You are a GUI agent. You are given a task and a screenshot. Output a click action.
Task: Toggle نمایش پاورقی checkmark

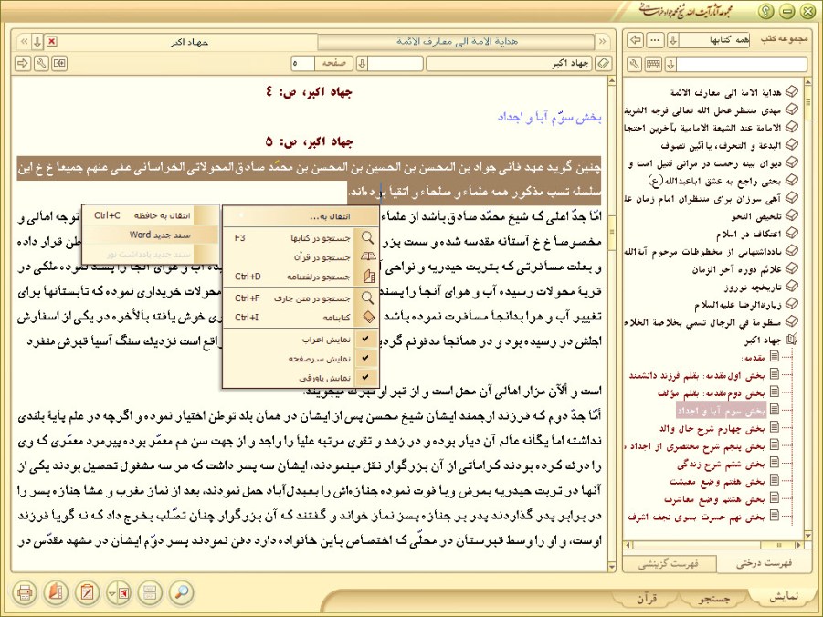coord(365,377)
